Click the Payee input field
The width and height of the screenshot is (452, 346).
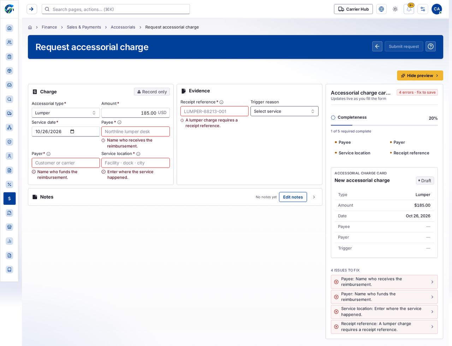[136, 131]
